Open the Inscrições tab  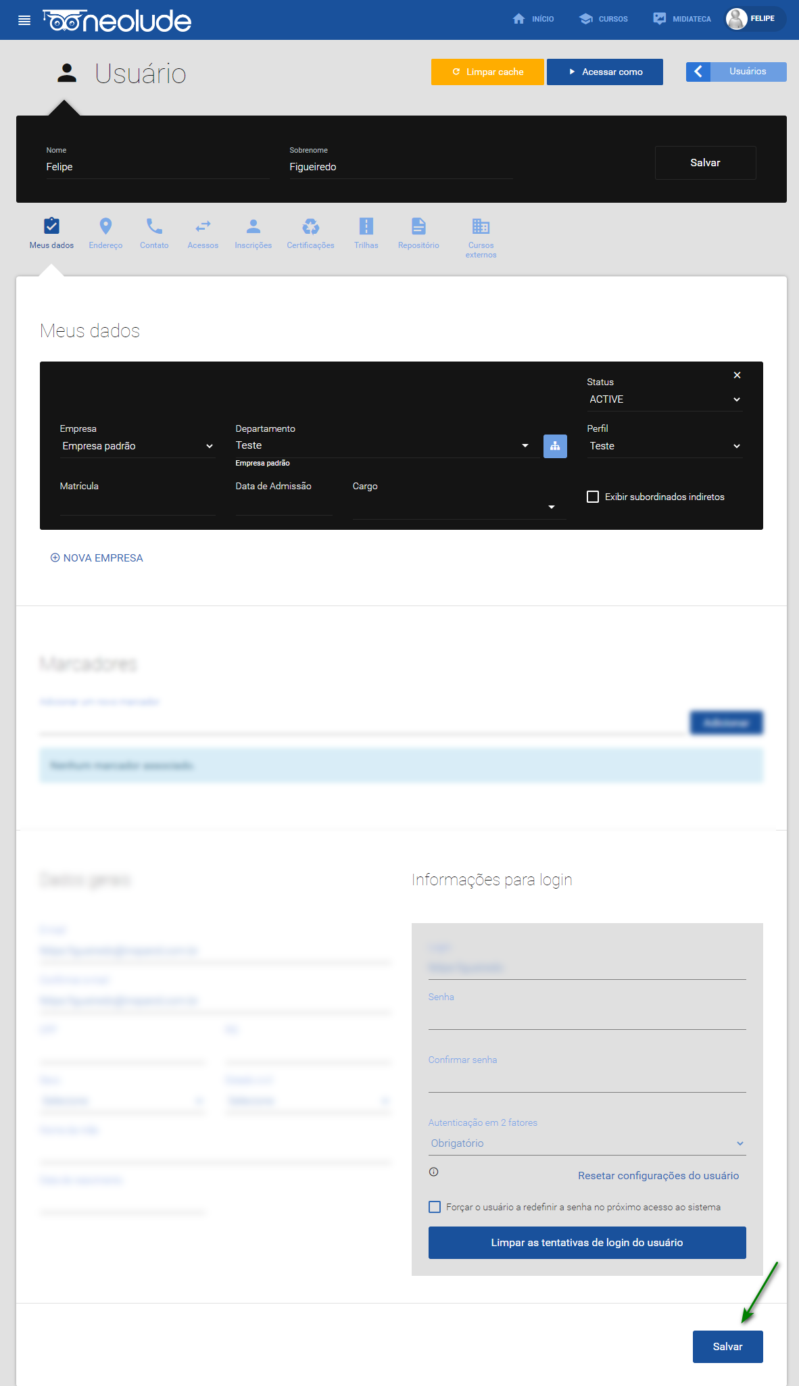pos(253,234)
